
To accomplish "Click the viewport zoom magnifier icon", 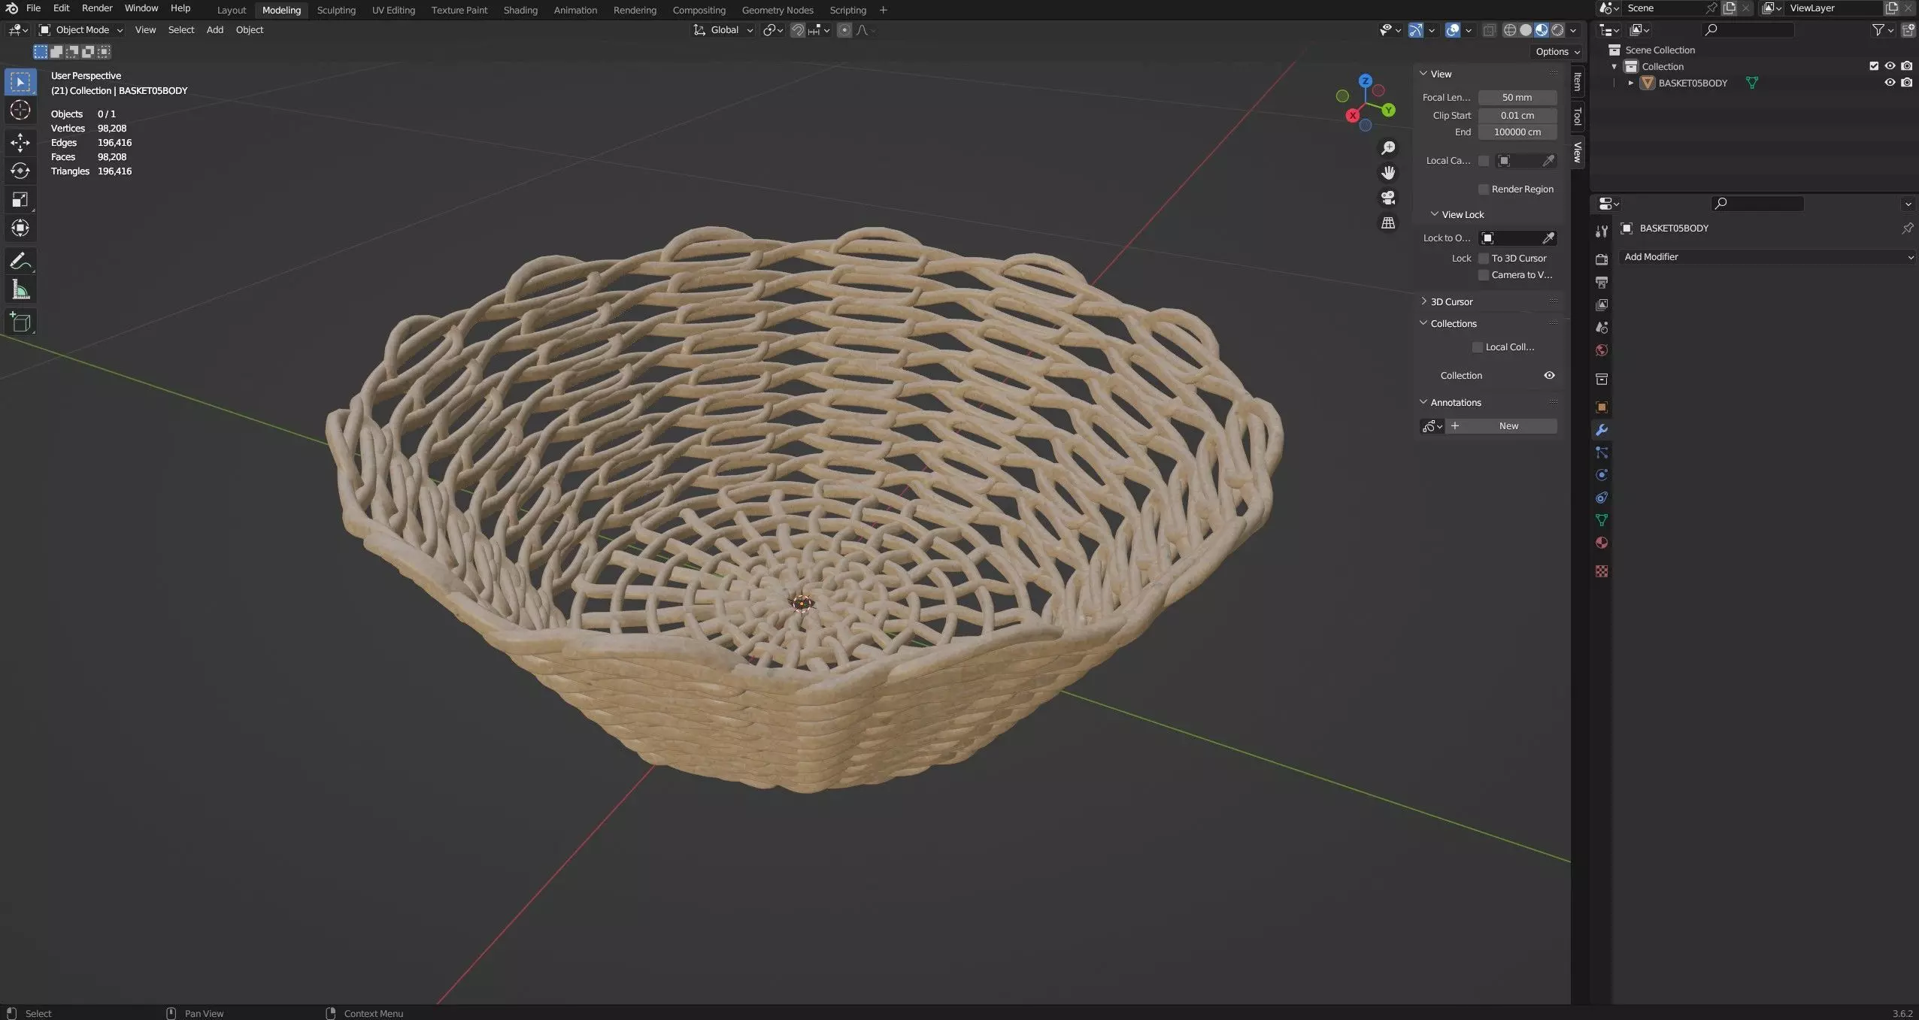I will [x=1388, y=148].
